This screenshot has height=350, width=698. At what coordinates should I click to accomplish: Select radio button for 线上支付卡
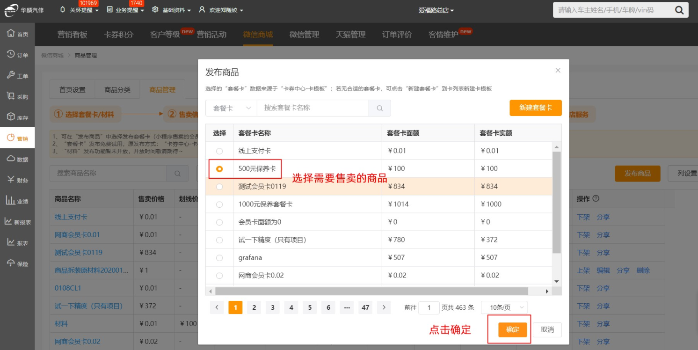(219, 151)
